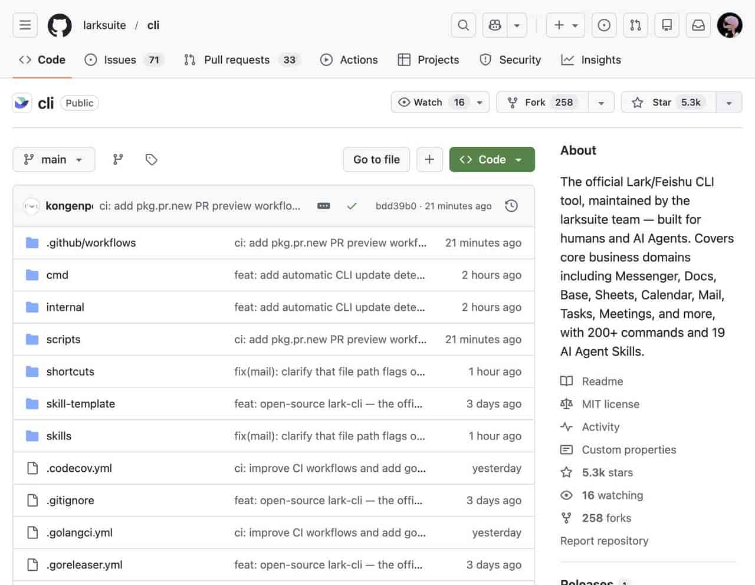Open the Projects tab
The image size is (755, 585).
tap(429, 60)
